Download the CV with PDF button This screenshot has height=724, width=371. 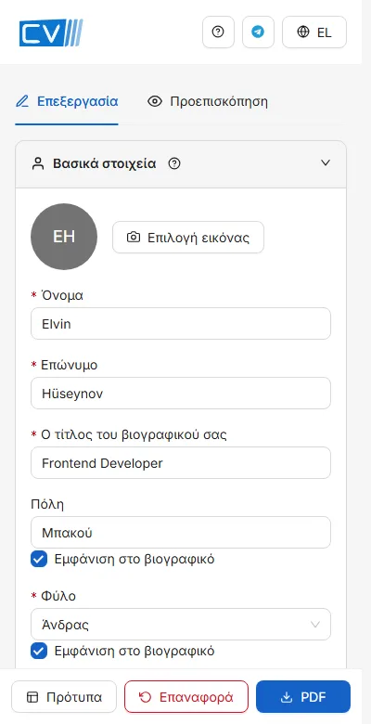pos(303,697)
